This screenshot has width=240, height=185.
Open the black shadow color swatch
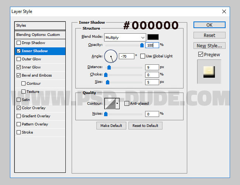pos(153,37)
